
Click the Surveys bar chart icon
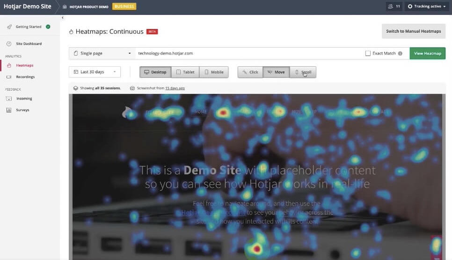[9, 110]
